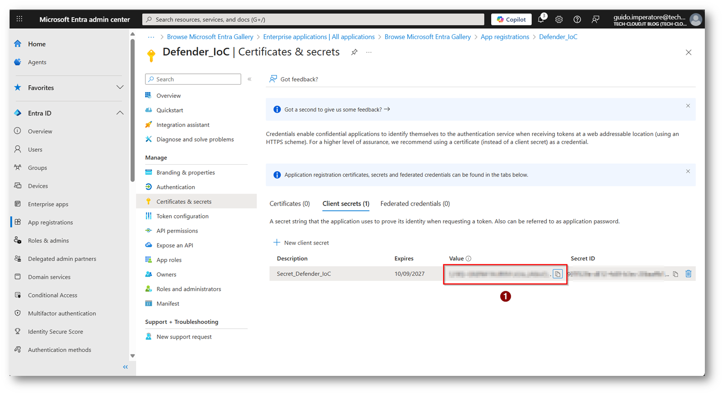
Task: Dismiss the feedback prompt banner
Action: coord(688,106)
